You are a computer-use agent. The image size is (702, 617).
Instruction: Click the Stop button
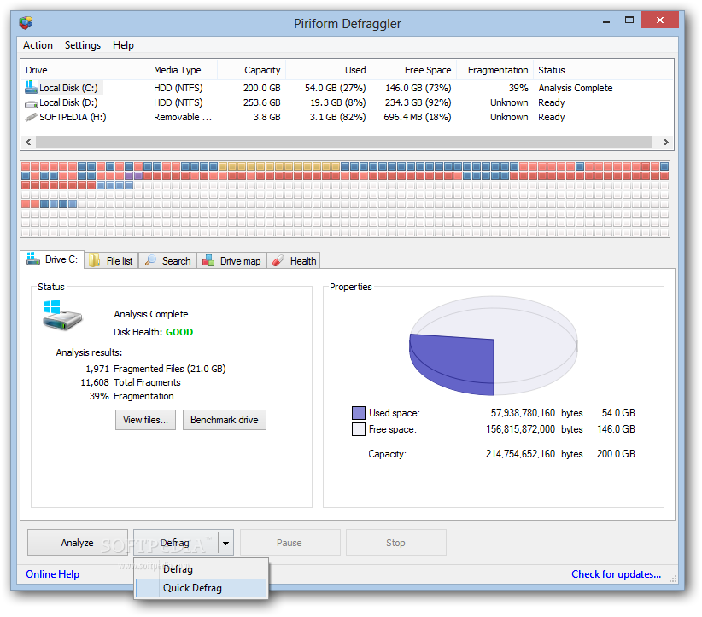pyautogui.click(x=395, y=543)
